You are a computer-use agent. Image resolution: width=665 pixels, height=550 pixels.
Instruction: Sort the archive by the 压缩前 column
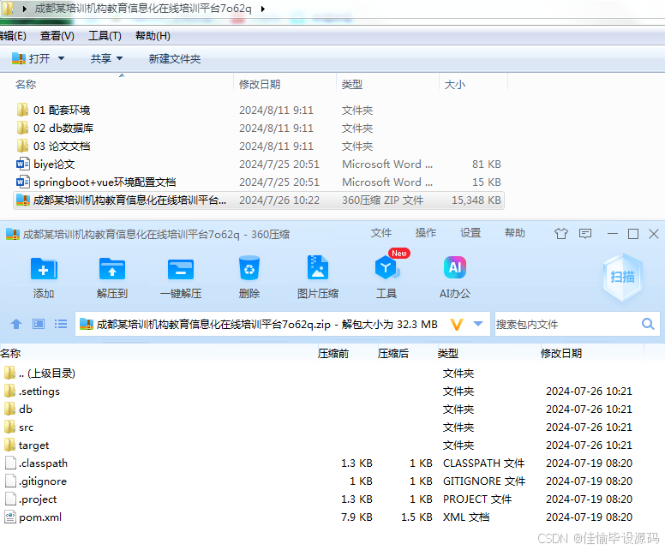[332, 353]
